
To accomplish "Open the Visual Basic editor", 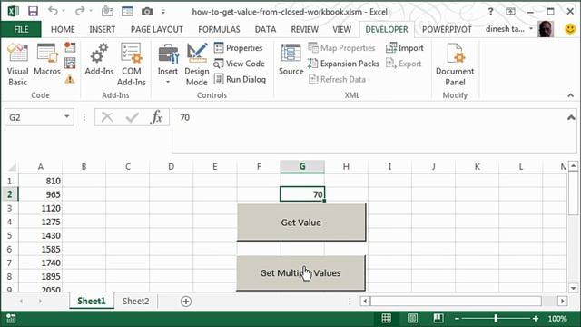I will point(17,64).
